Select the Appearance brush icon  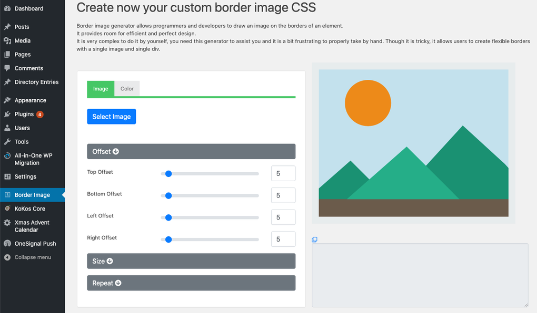pos(7,100)
